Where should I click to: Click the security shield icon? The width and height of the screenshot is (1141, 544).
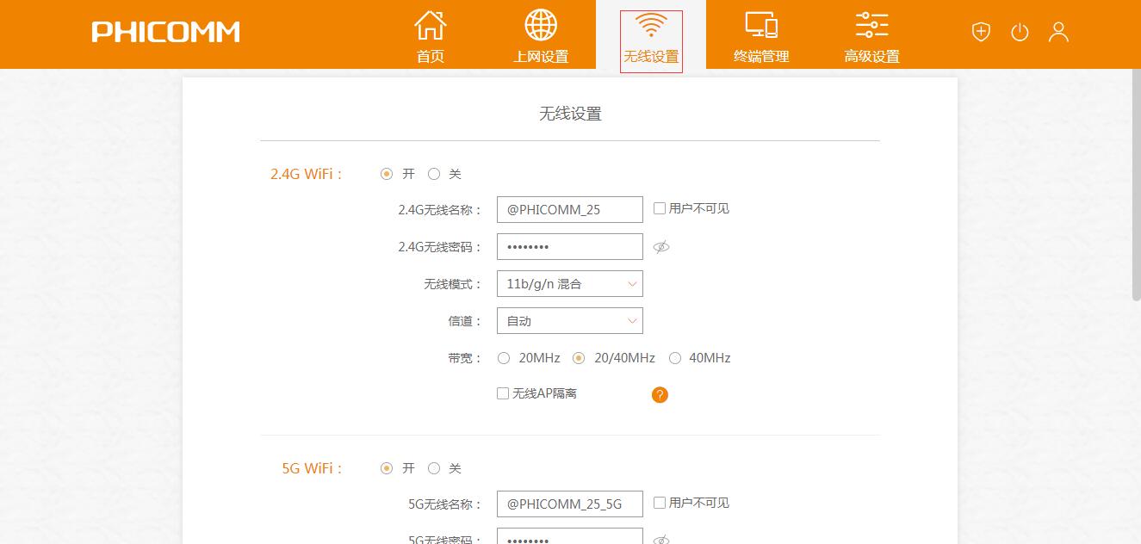click(980, 31)
